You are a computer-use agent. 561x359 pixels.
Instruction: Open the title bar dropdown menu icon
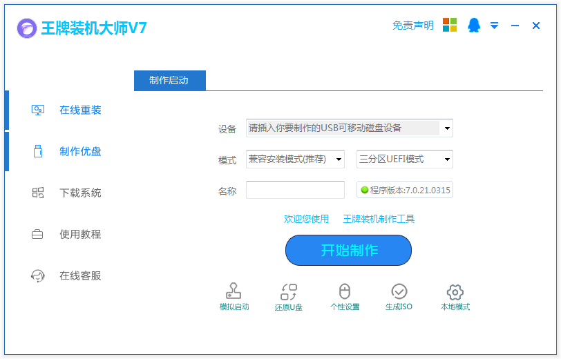tap(494, 26)
